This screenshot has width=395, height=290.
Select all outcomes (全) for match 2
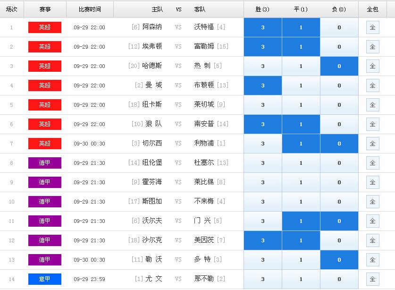click(372, 47)
